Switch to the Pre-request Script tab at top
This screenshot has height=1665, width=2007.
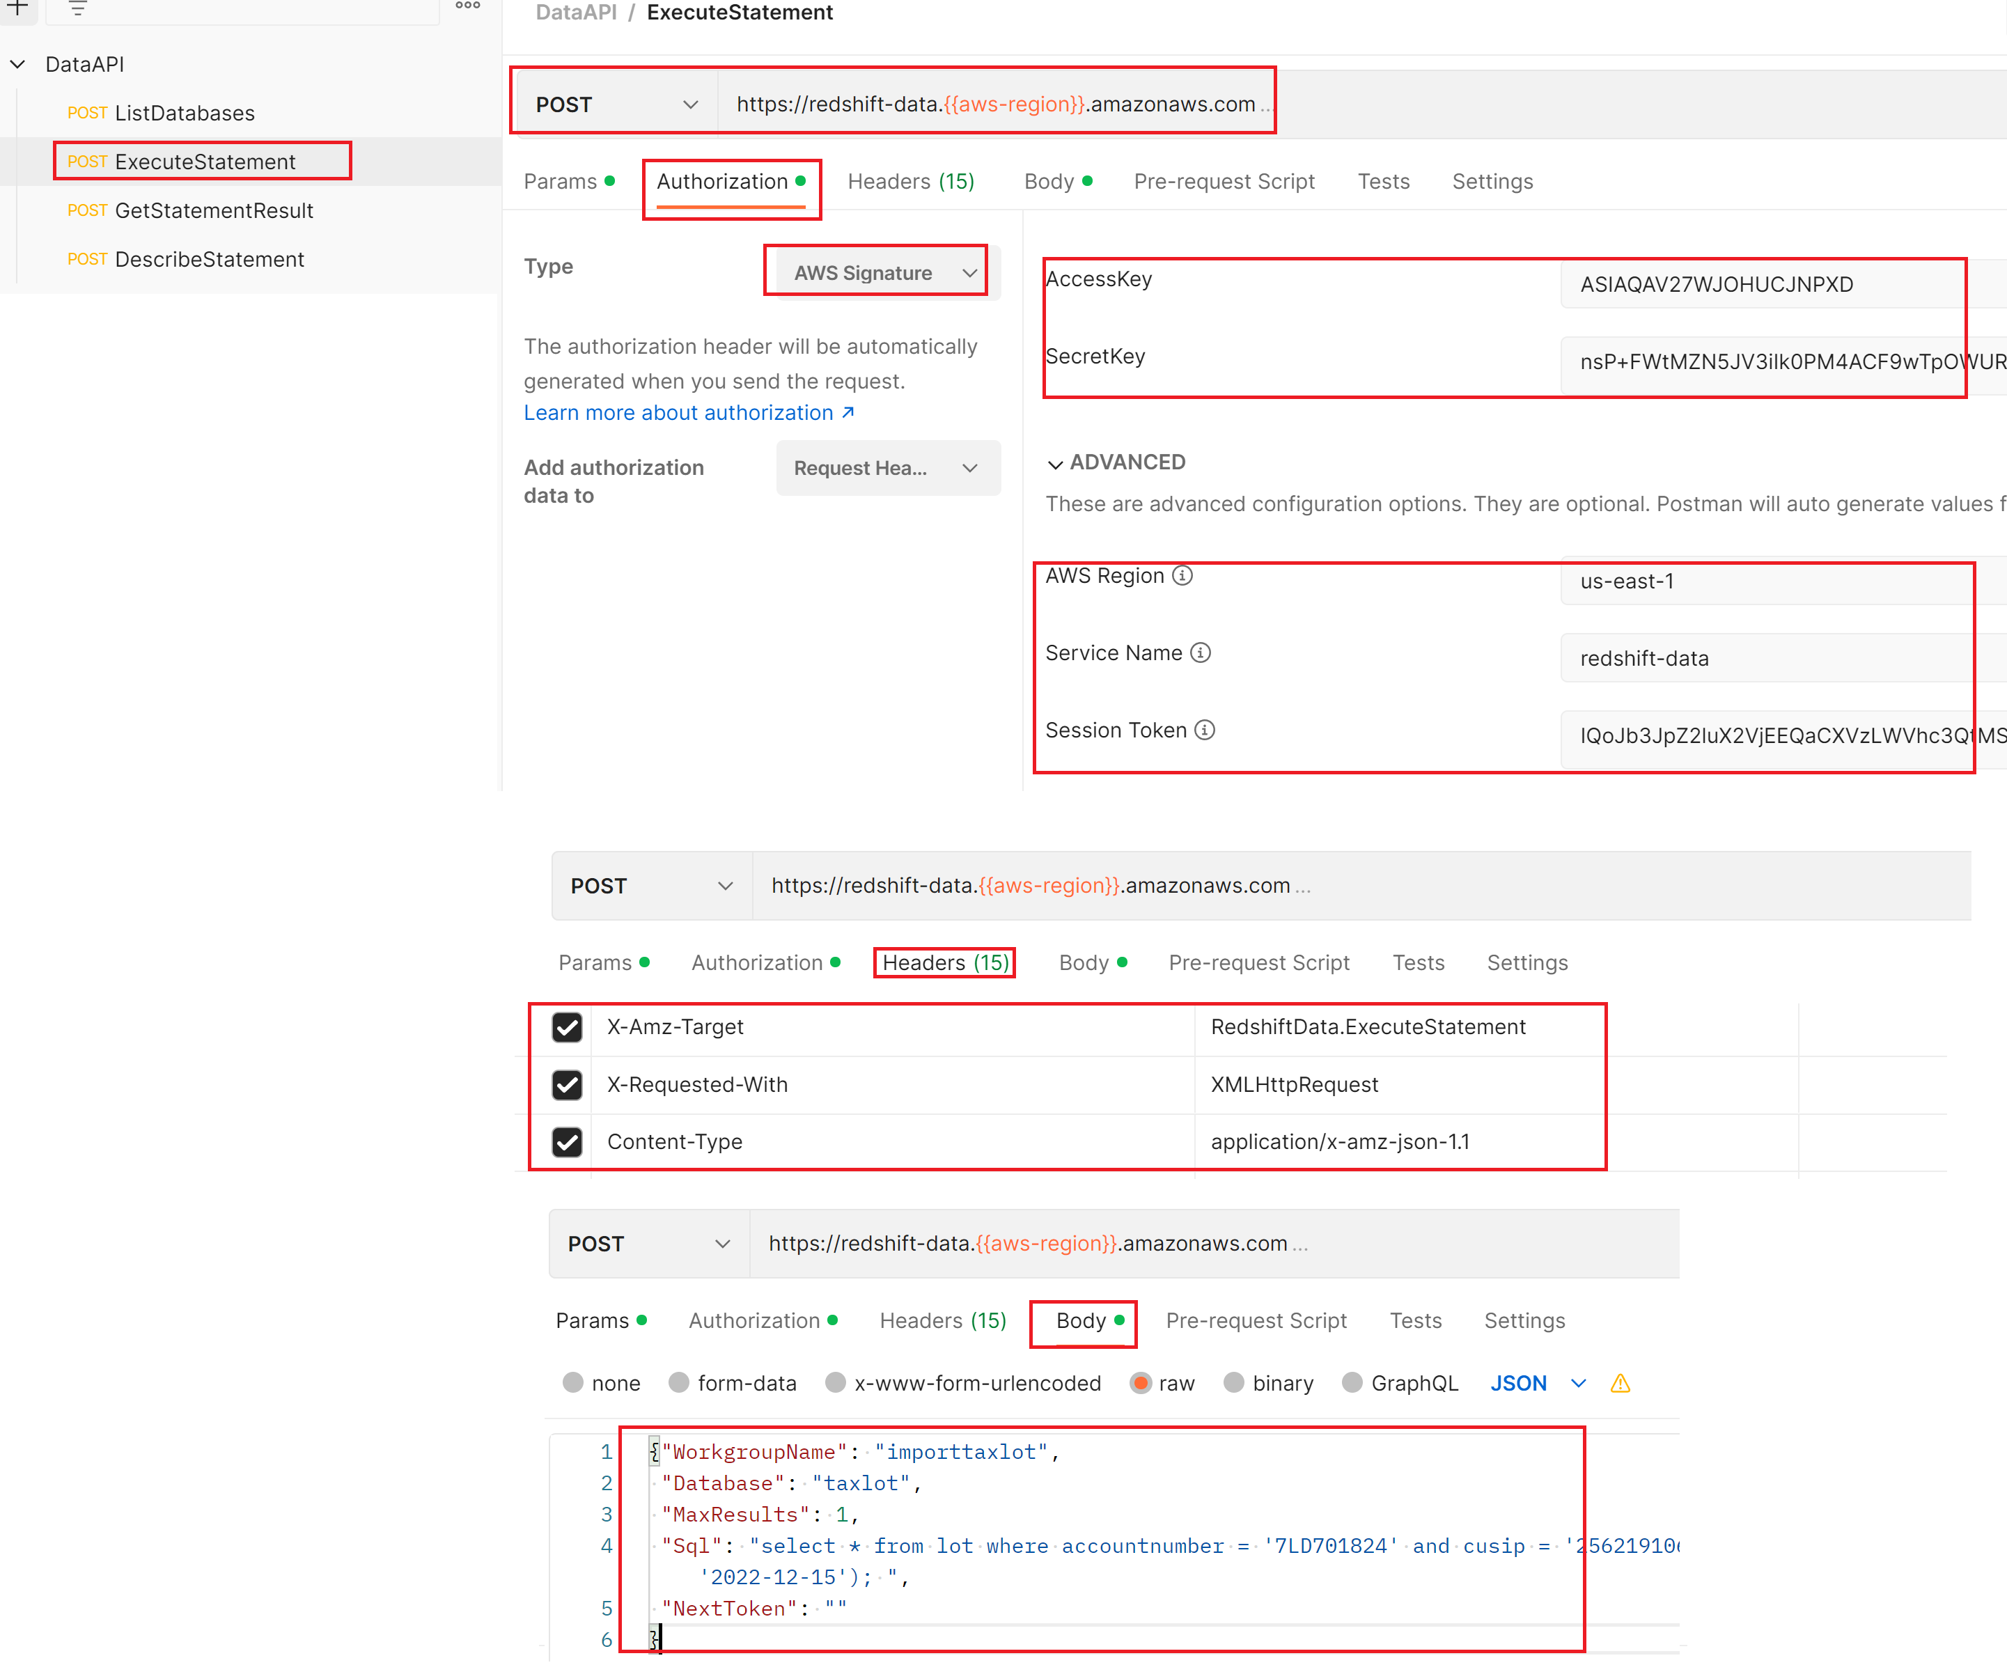tap(1224, 182)
